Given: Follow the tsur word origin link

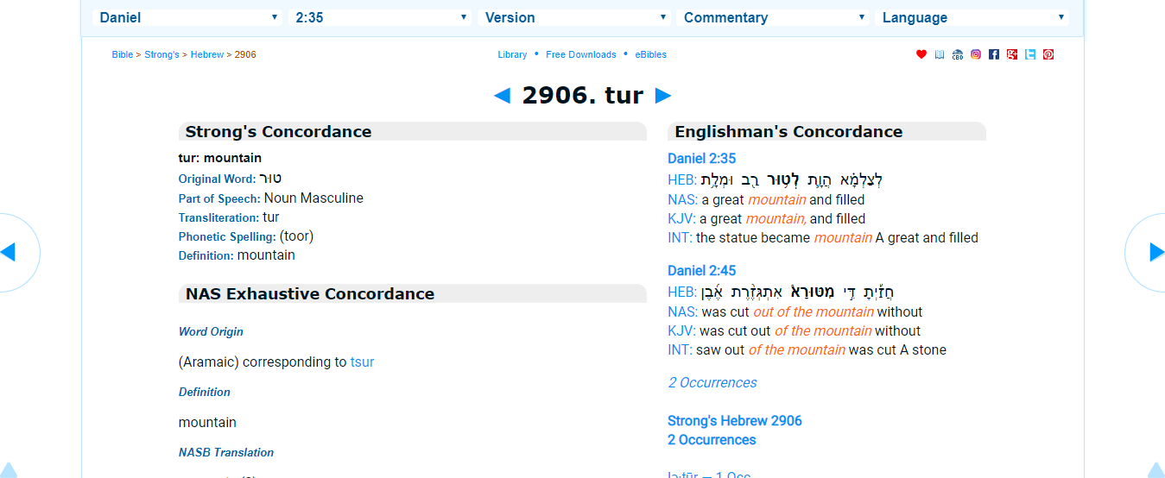Looking at the screenshot, I should click(362, 362).
